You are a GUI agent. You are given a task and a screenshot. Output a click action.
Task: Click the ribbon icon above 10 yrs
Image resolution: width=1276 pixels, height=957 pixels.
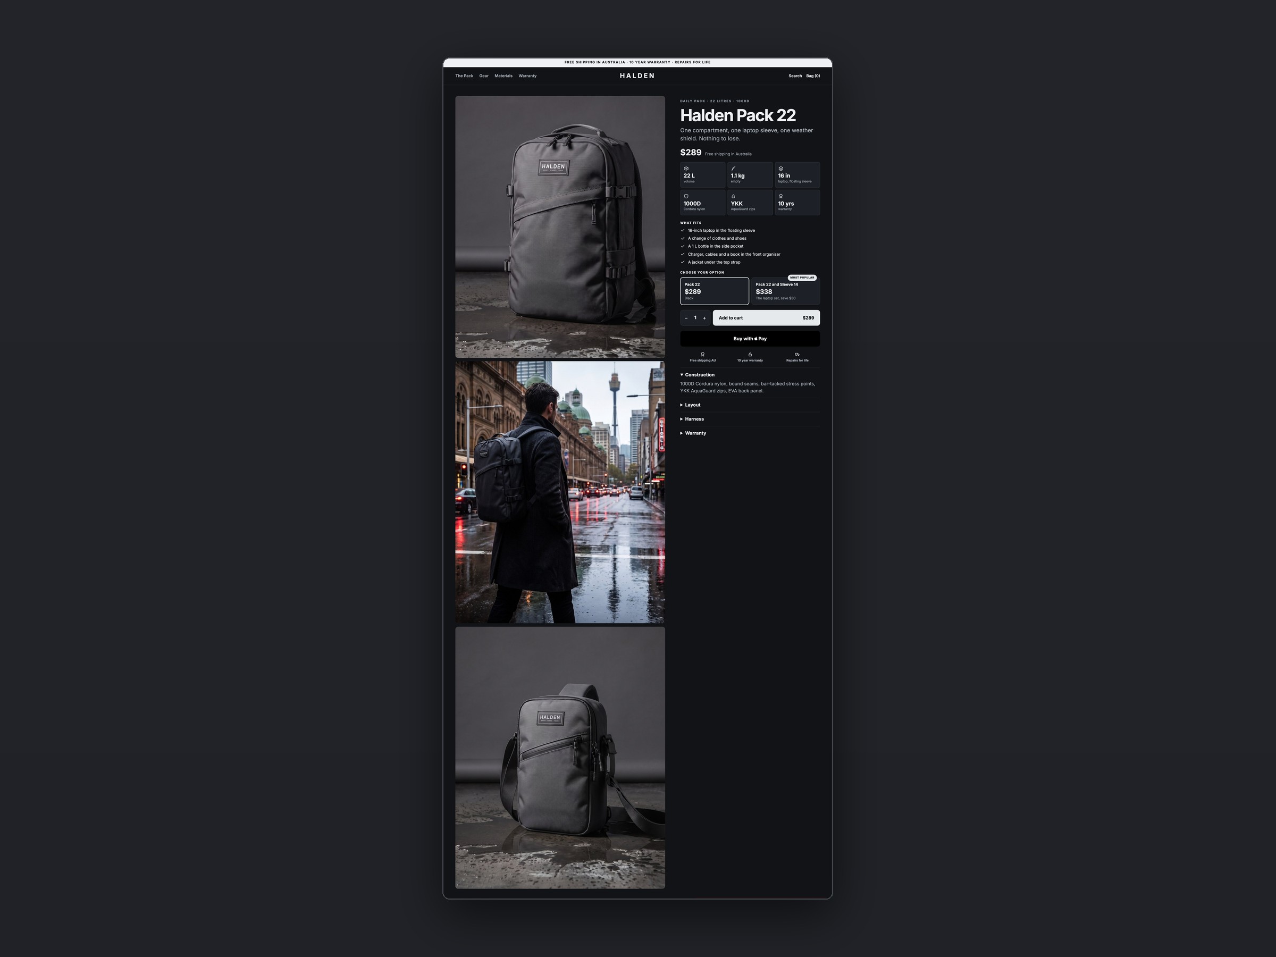click(x=780, y=196)
